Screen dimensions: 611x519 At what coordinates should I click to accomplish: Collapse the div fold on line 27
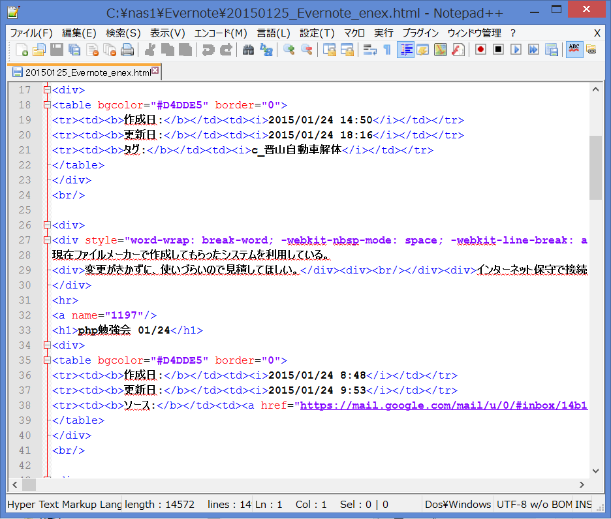point(46,240)
